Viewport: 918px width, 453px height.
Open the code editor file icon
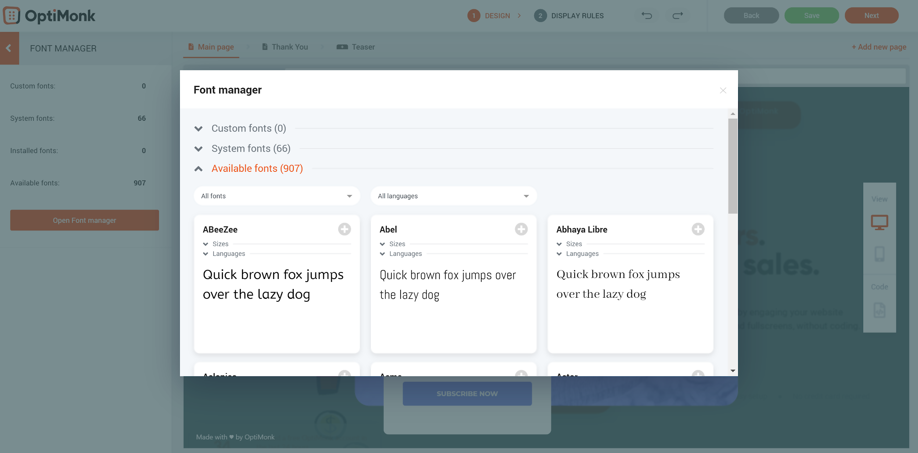pos(879,311)
